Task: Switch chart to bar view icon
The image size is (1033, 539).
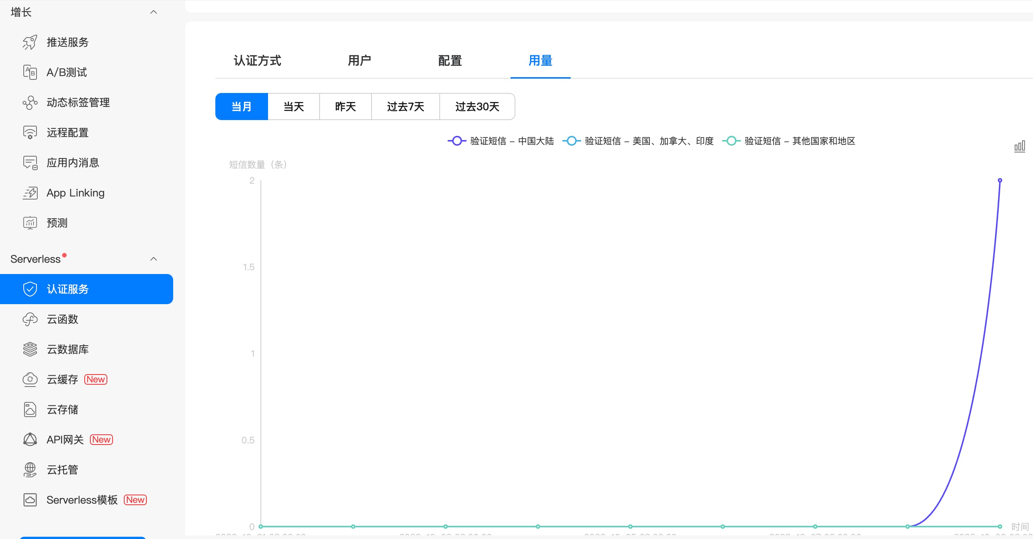Action: [1019, 146]
